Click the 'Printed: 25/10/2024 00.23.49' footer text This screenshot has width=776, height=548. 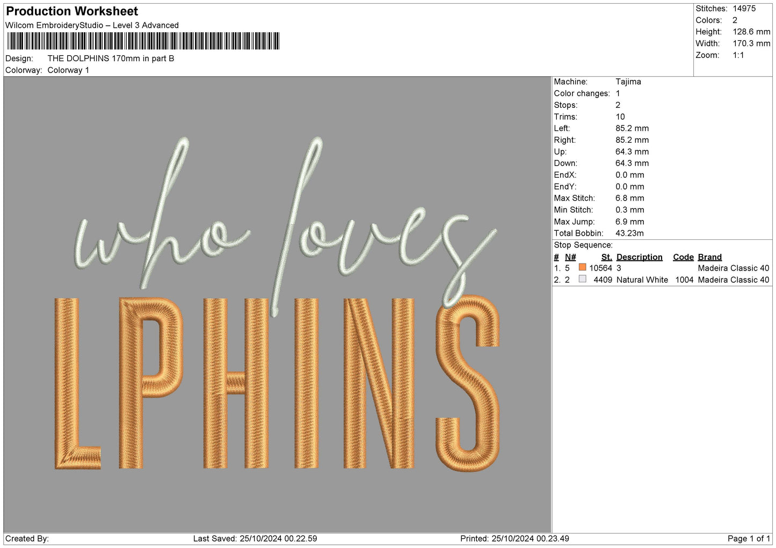514,539
